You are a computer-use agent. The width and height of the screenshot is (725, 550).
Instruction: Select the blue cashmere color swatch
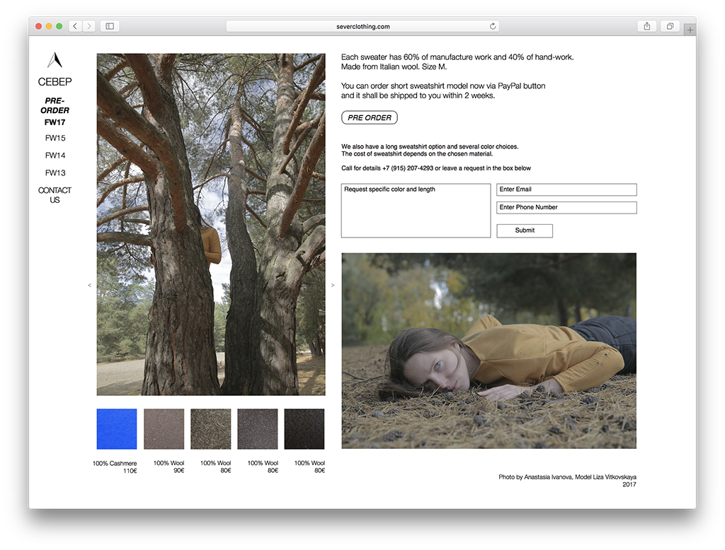click(117, 429)
